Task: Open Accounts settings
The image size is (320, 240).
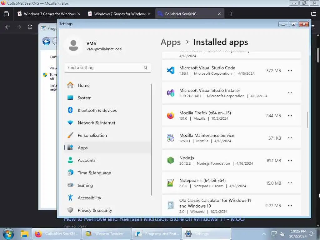Action: click(x=107, y=160)
